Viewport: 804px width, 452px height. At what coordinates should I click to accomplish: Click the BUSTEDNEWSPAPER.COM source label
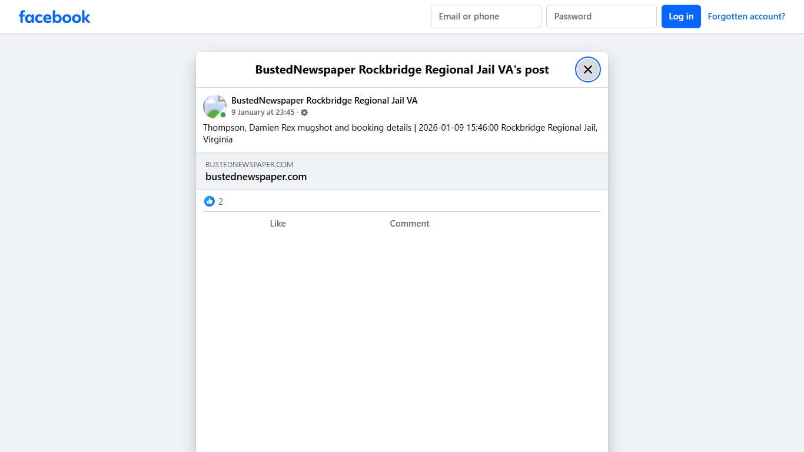point(249,165)
